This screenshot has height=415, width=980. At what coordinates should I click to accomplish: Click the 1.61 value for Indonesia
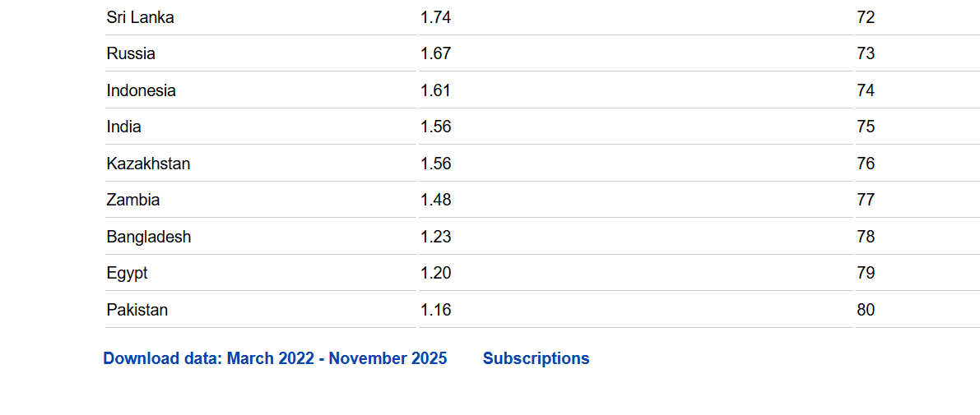click(x=435, y=90)
